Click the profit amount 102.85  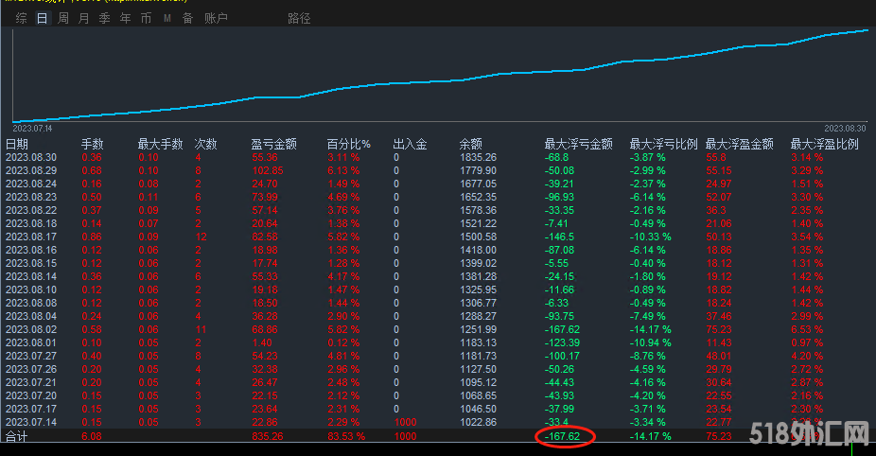pyautogui.click(x=268, y=170)
